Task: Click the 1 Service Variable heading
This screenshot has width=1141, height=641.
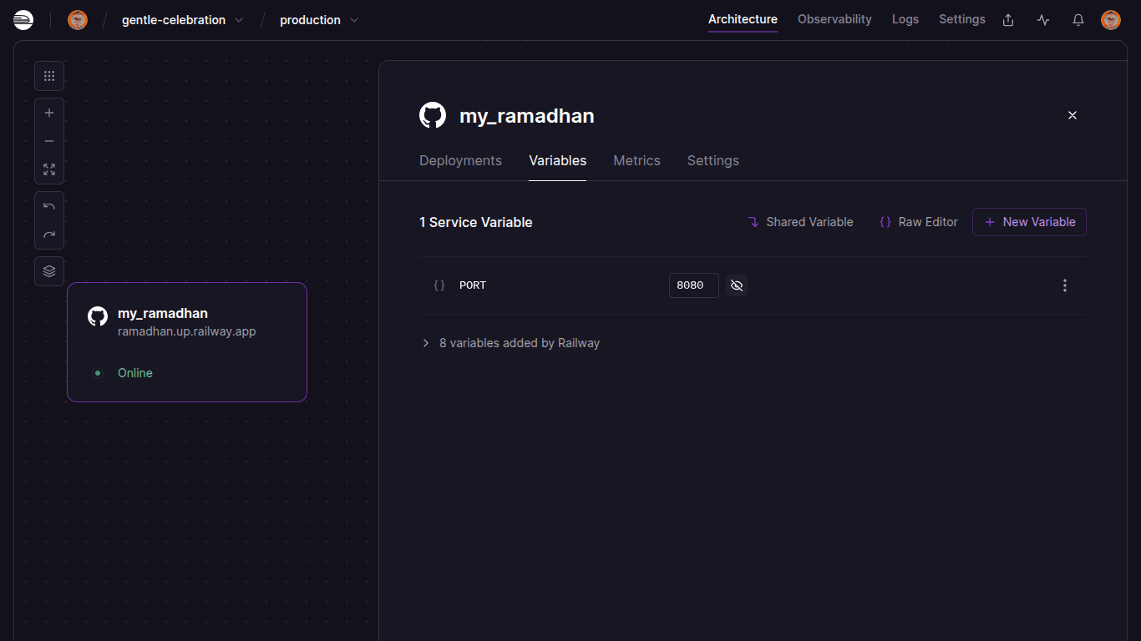Action: 476,222
